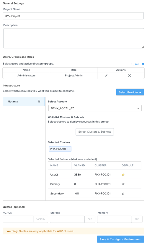Remove PHX-POC101 cluster chip
The width and height of the screenshot is (147, 246).
(x=68, y=149)
